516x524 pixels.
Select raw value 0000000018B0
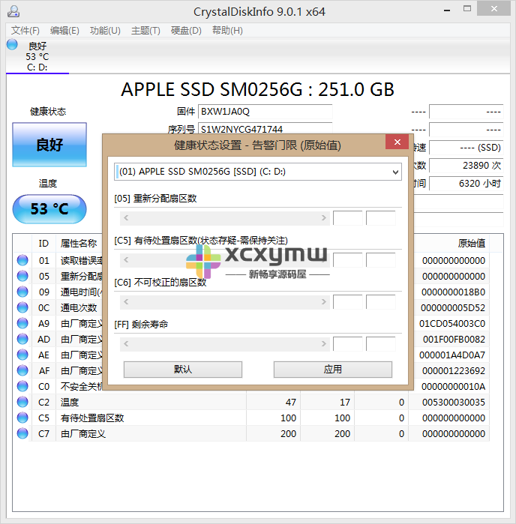pos(453,292)
